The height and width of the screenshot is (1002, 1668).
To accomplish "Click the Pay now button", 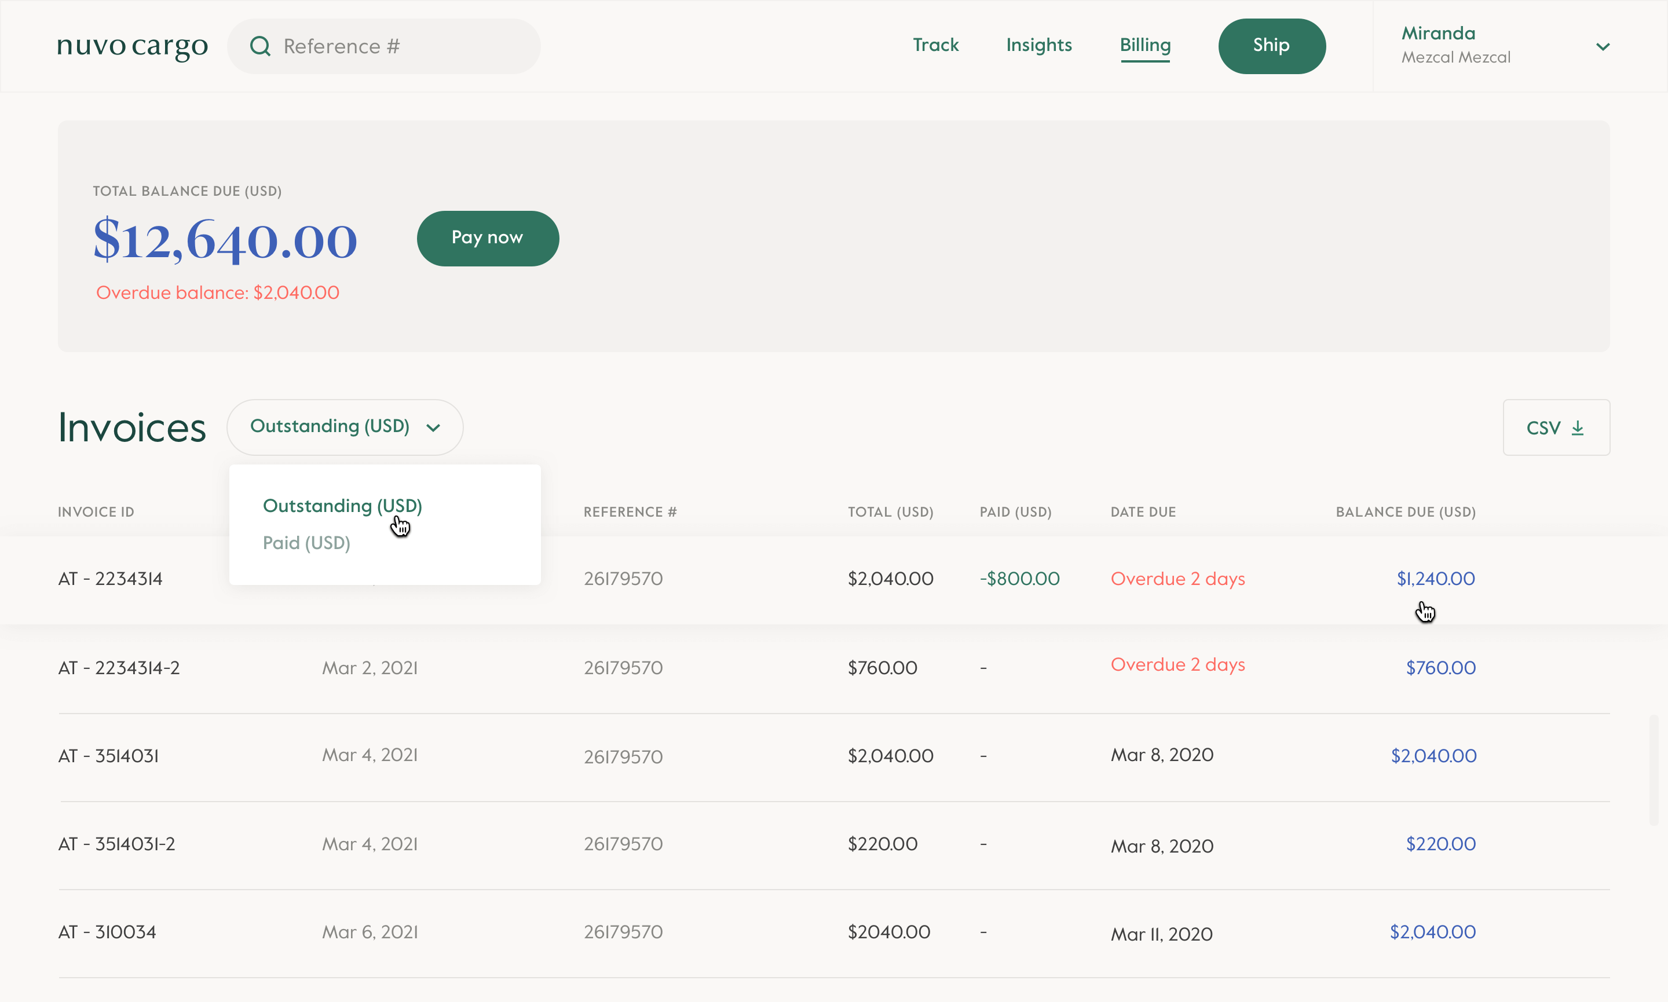I will pyautogui.click(x=487, y=237).
